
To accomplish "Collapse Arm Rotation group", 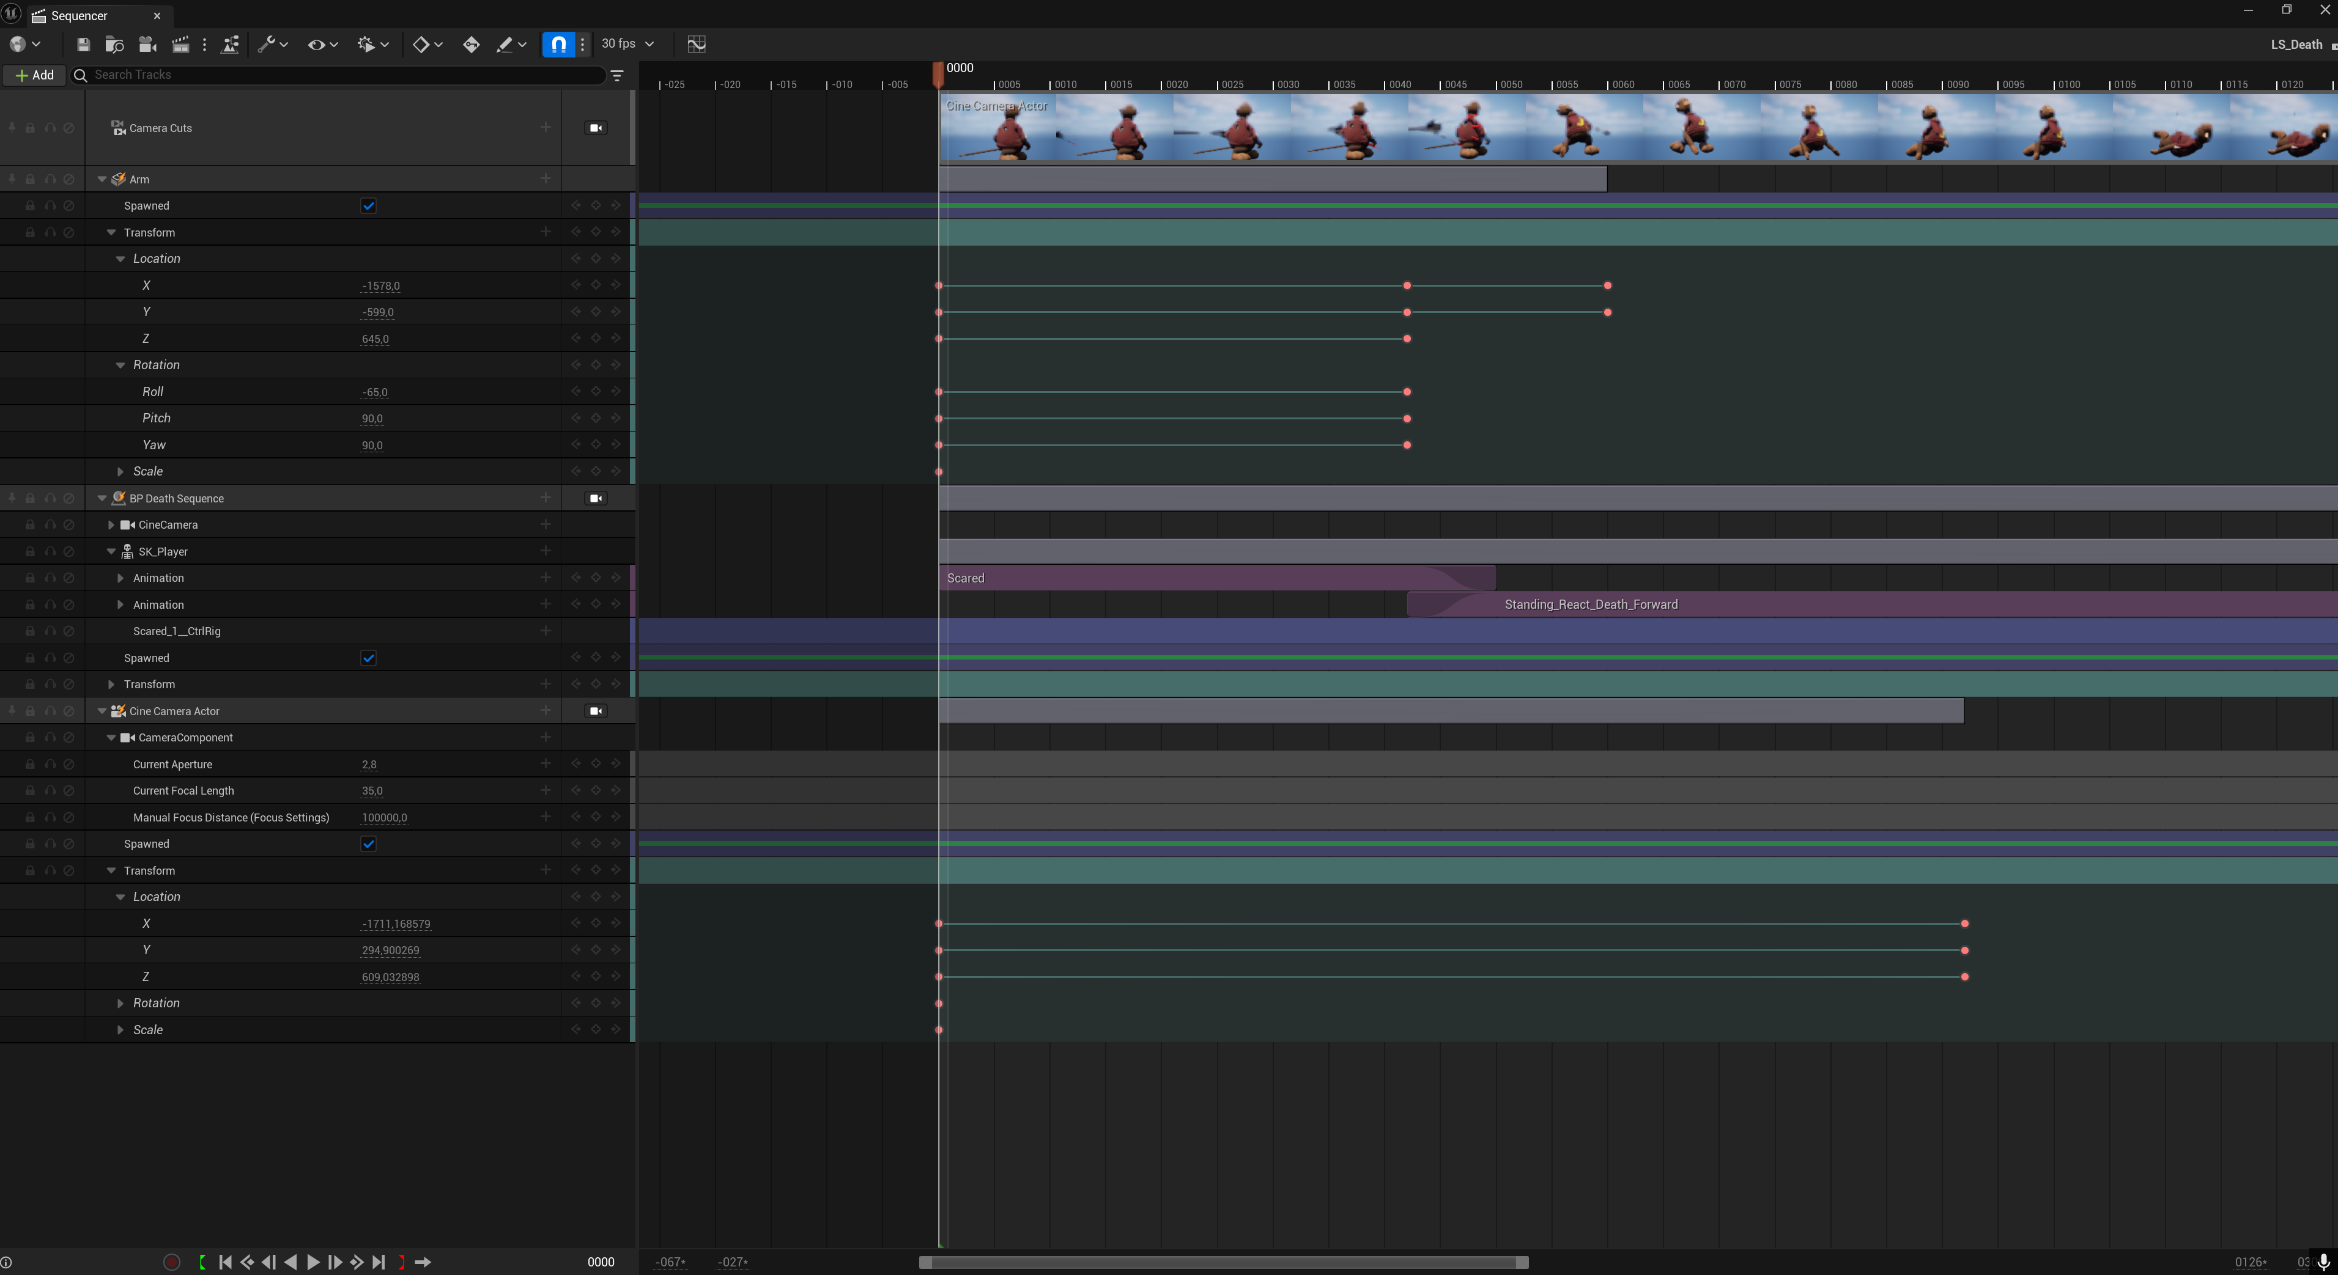I will [x=120, y=366].
